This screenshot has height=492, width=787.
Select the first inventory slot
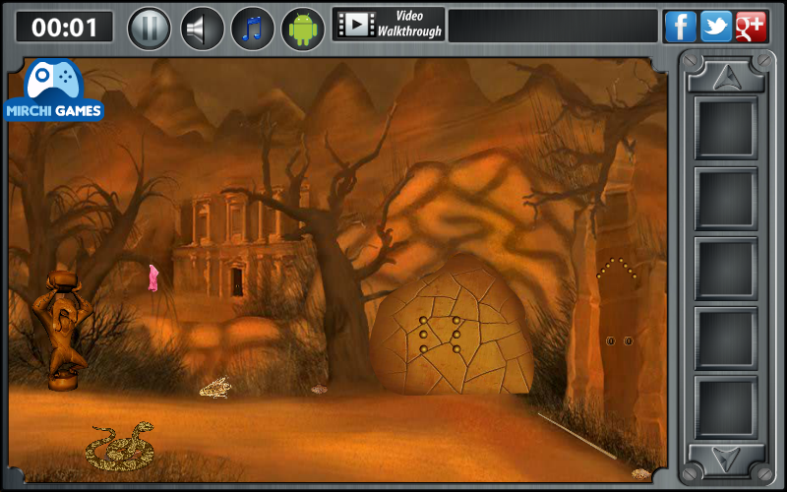[x=726, y=128]
